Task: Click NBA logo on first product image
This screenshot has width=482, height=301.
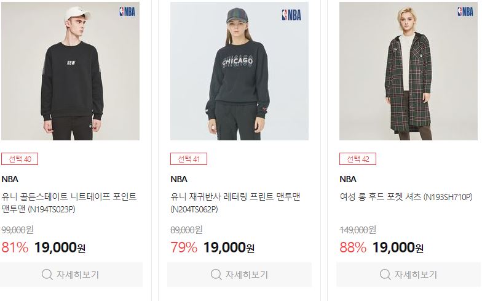Action: [x=127, y=12]
